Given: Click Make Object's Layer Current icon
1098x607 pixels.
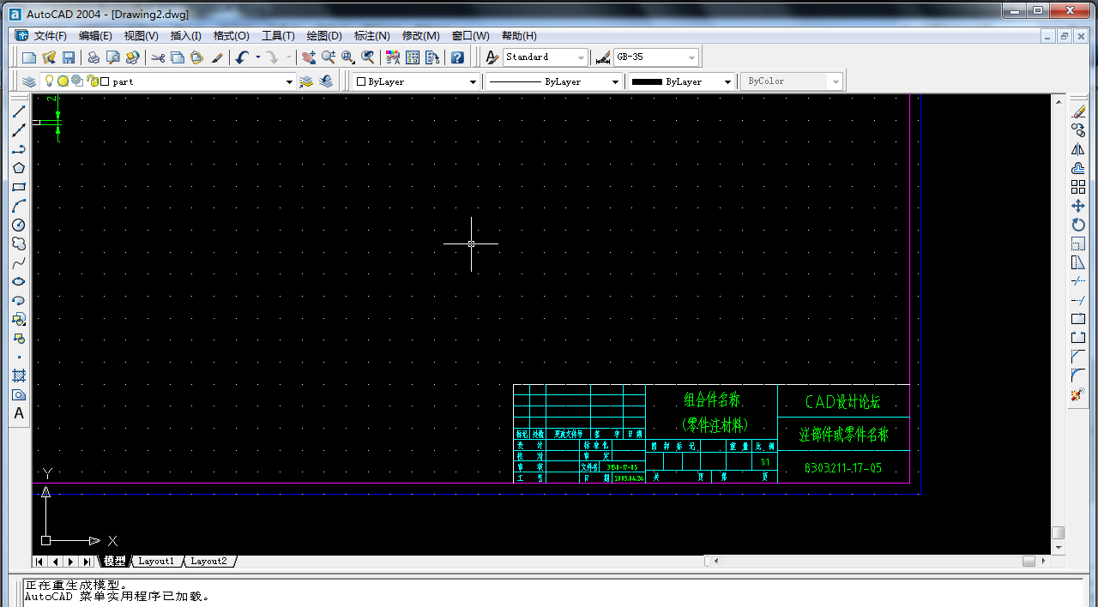Looking at the screenshot, I should point(307,81).
